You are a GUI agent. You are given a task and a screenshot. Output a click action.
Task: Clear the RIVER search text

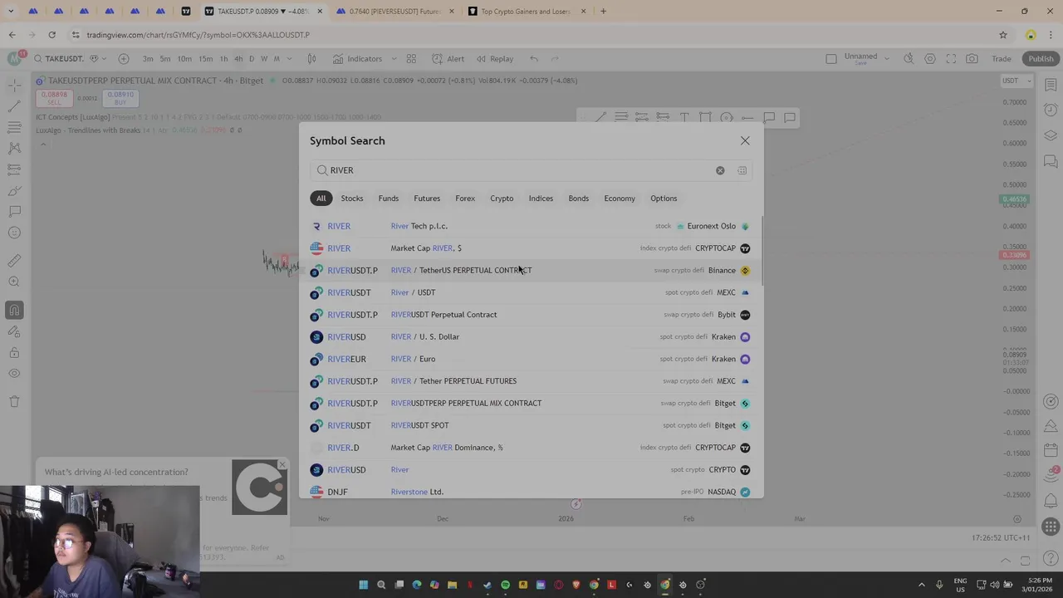click(x=720, y=170)
